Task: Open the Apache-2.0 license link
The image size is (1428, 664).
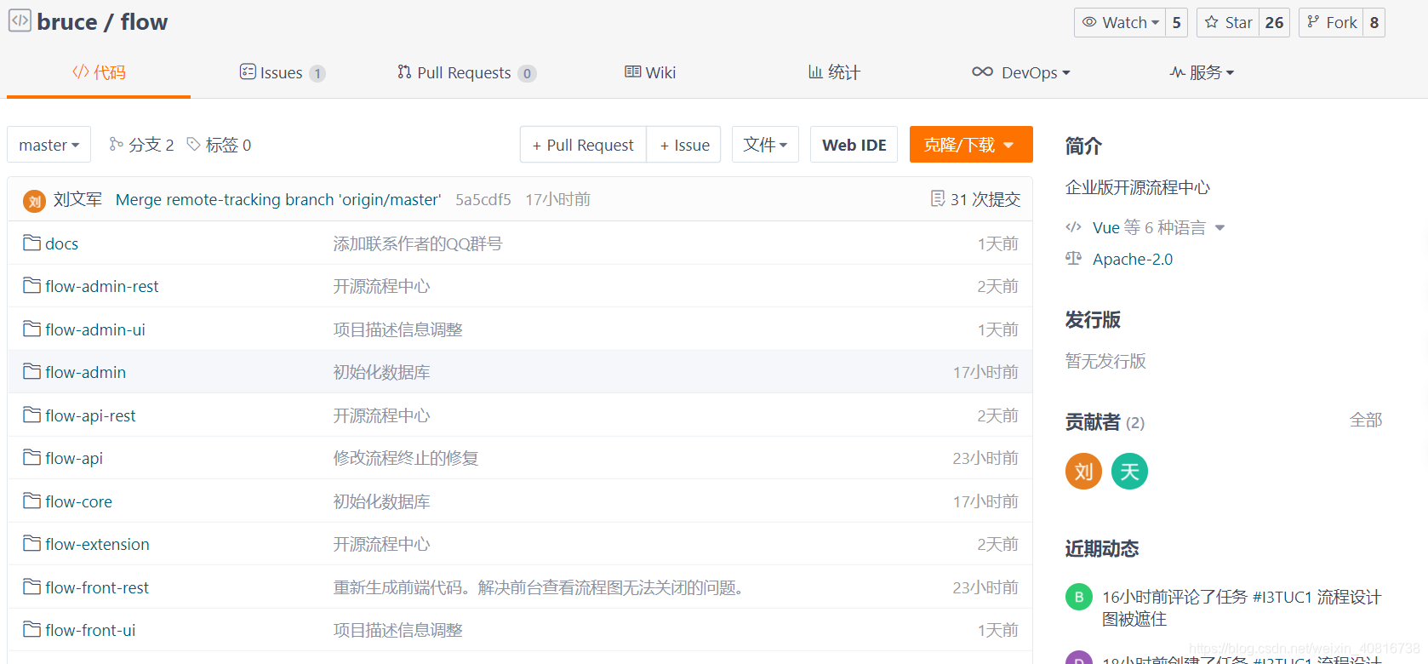Action: (x=1133, y=259)
